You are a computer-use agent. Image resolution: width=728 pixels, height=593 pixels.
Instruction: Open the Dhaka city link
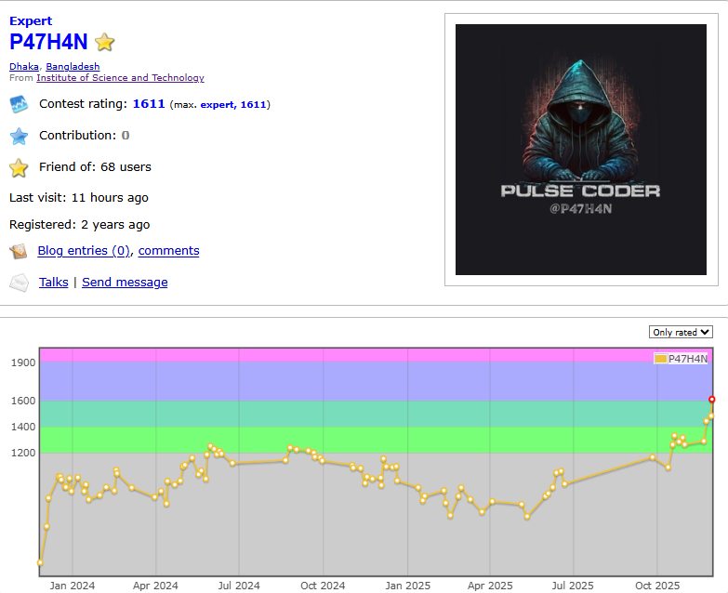click(24, 66)
